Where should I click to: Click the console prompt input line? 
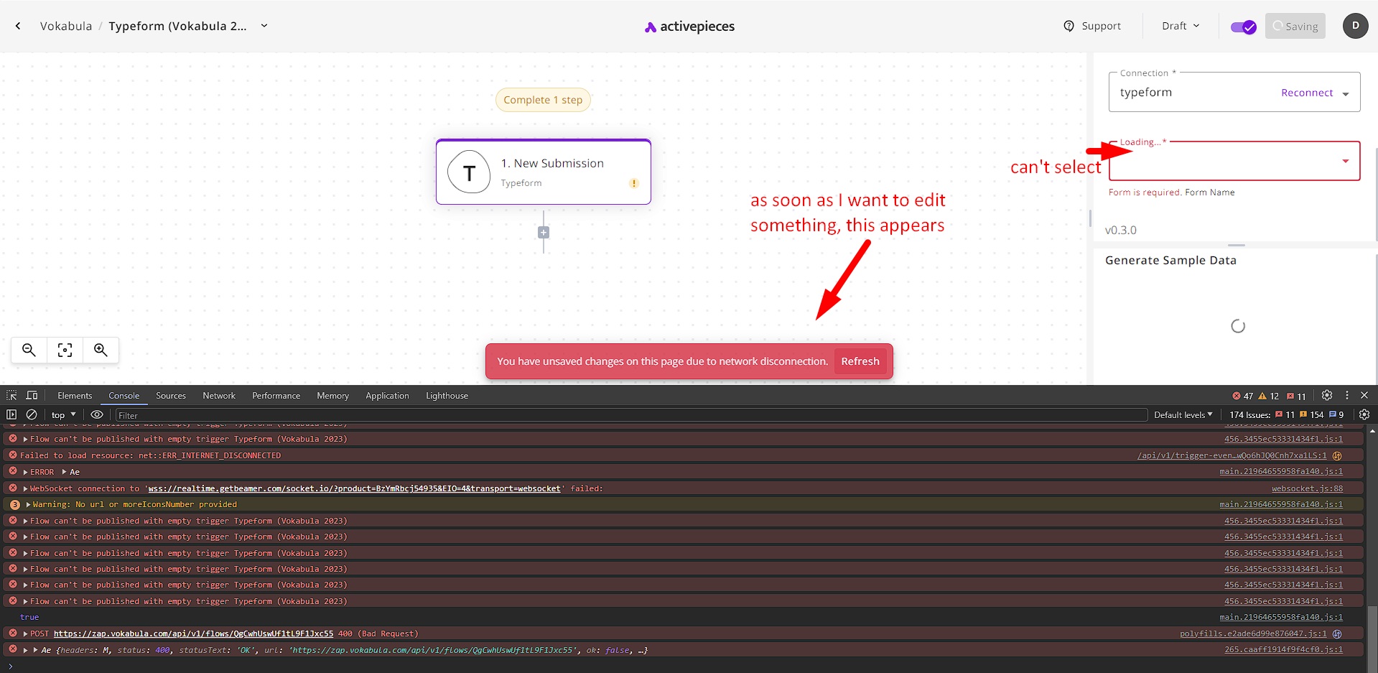pyautogui.click(x=689, y=666)
